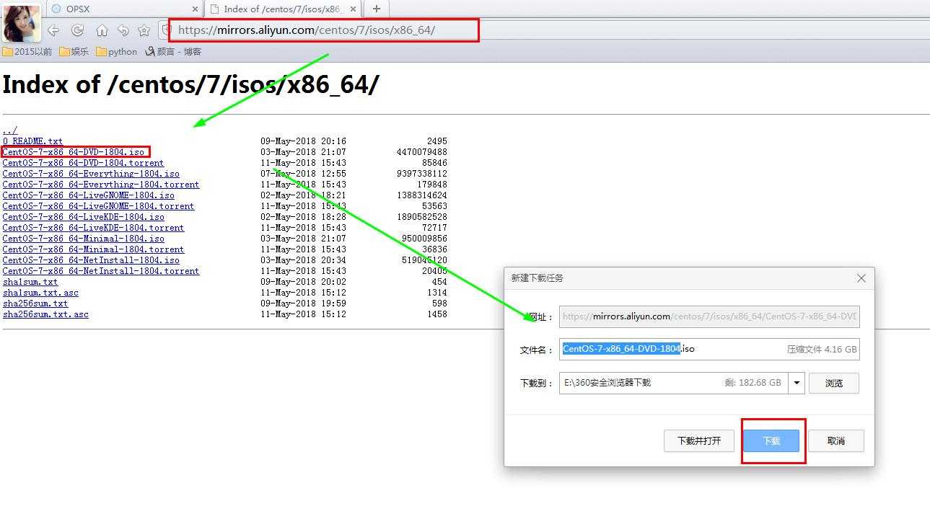Screen dimensions: 930x532
Task: Click the 4470079488 file size text
Action: [422, 152]
